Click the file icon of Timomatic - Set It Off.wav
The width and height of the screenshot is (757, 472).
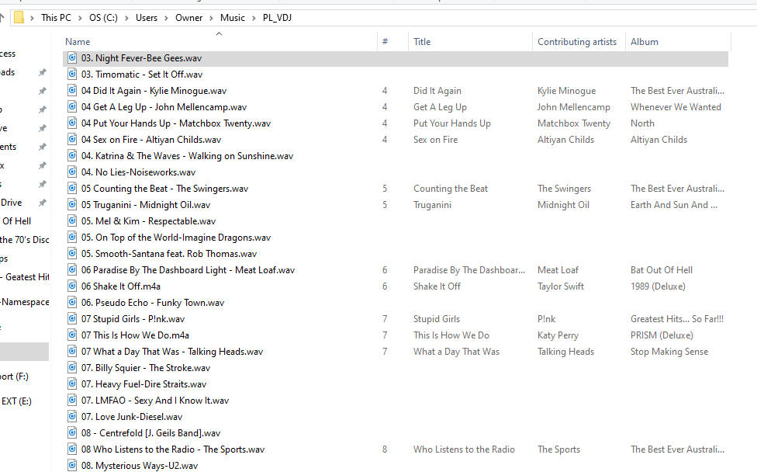point(72,74)
